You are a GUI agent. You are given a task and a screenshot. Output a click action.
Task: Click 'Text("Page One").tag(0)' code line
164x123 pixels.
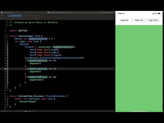pyautogui.click(x=44, y=50)
